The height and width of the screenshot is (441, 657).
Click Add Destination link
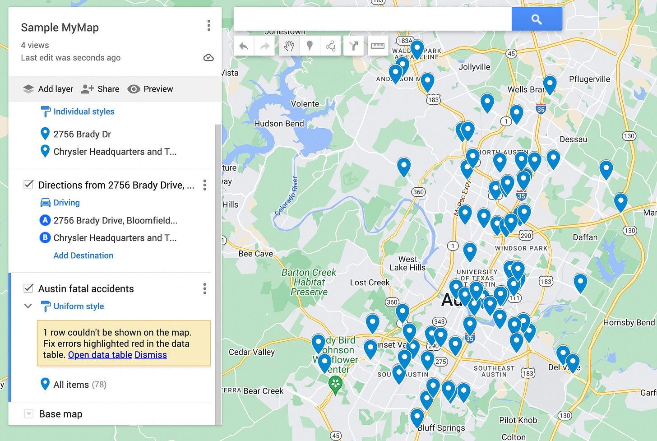pos(83,255)
